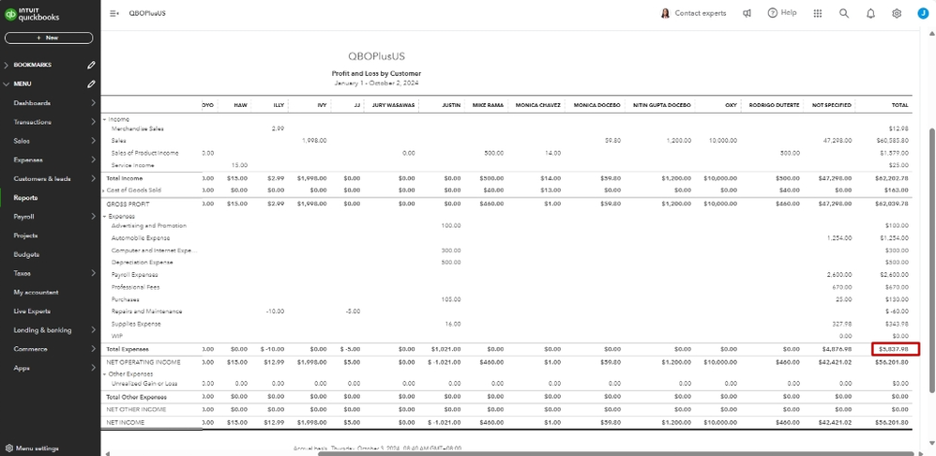
Task: Expand Customers & leads submenu arrow
Action: (x=93, y=178)
